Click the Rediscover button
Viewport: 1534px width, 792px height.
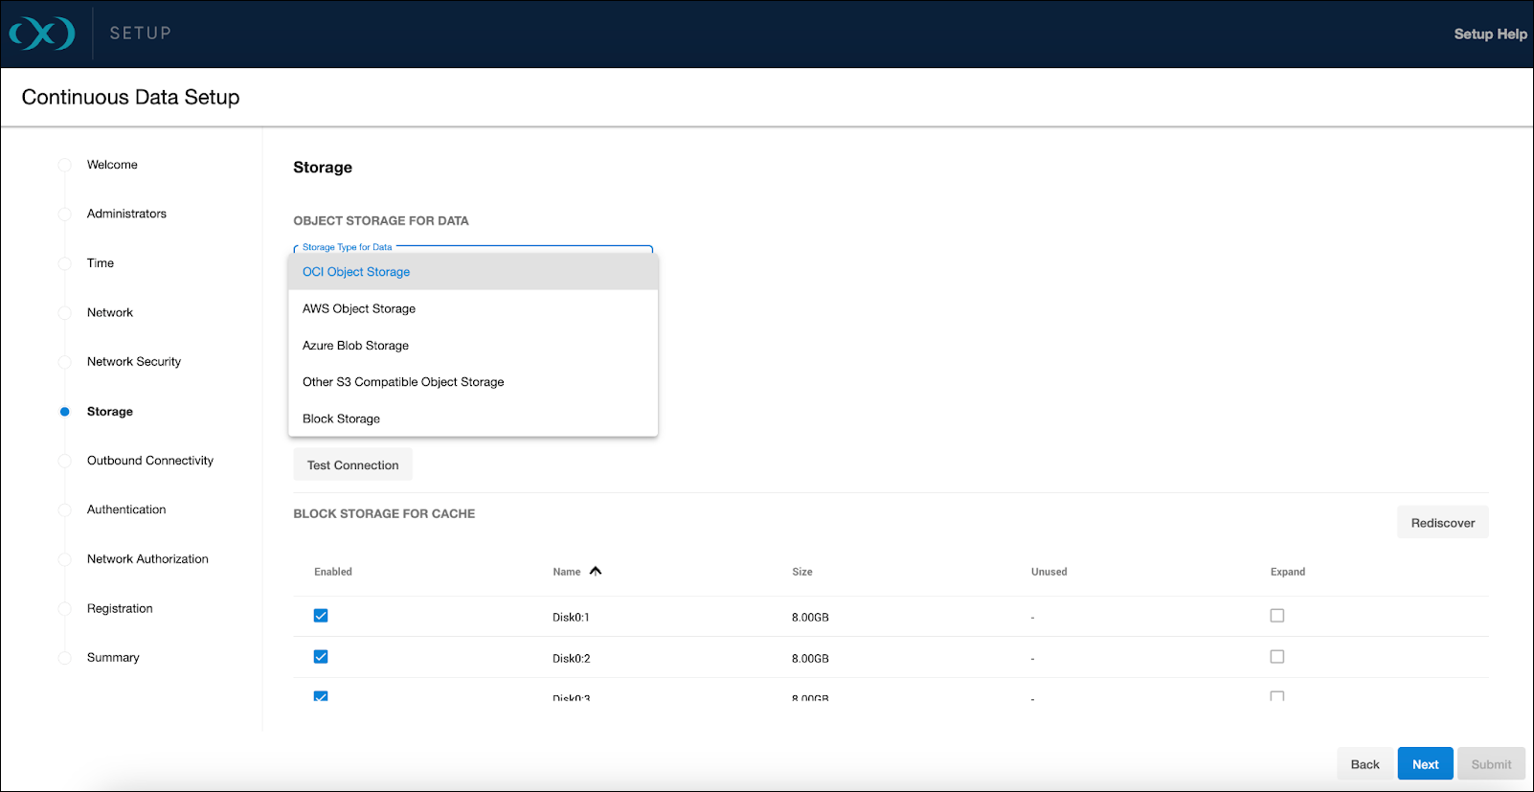click(x=1442, y=523)
